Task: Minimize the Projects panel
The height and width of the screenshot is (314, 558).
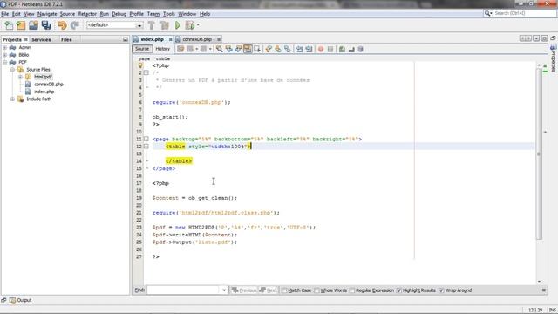Action: (126, 39)
